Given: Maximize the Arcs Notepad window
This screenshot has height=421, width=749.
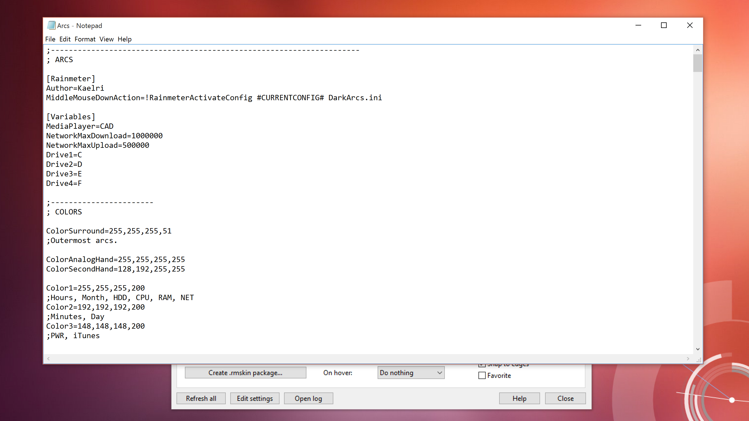Looking at the screenshot, I should (x=664, y=25).
